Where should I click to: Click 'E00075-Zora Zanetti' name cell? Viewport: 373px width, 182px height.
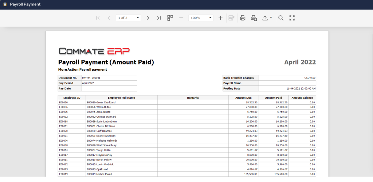coord(122,112)
